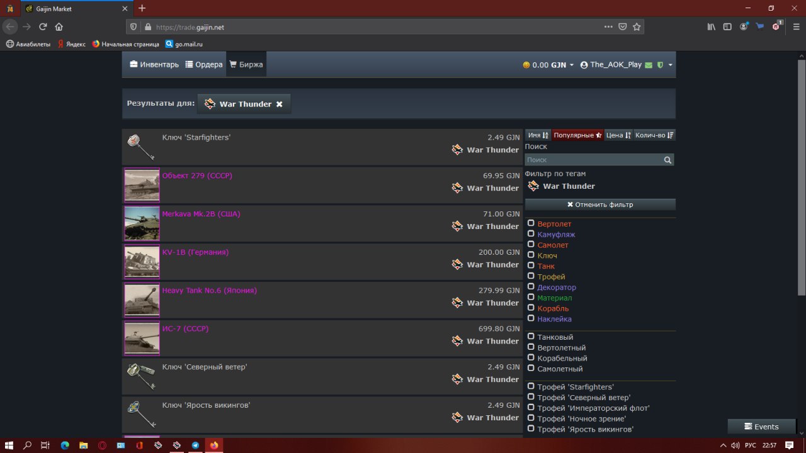
Task: Enable the Танк tag filter
Action: click(531, 266)
